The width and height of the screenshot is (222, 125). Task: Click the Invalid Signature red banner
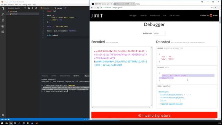tap(154, 115)
